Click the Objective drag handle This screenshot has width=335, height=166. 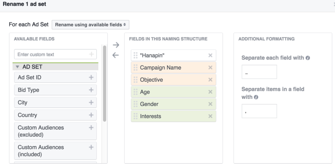(x=135, y=80)
